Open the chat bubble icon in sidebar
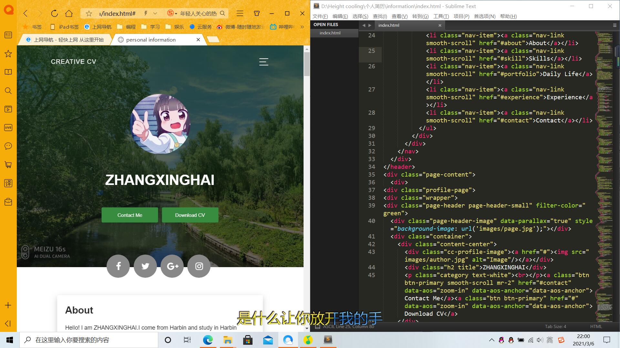The image size is (620, 348). pos(8,146)
